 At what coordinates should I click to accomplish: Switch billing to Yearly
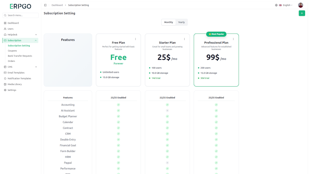181,22
